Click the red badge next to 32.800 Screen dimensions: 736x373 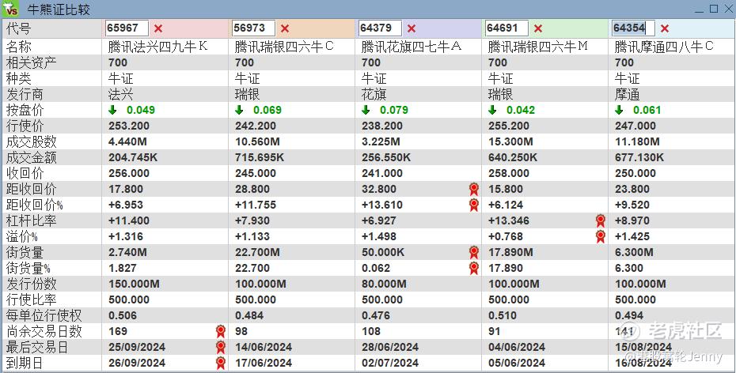[474, 190]
